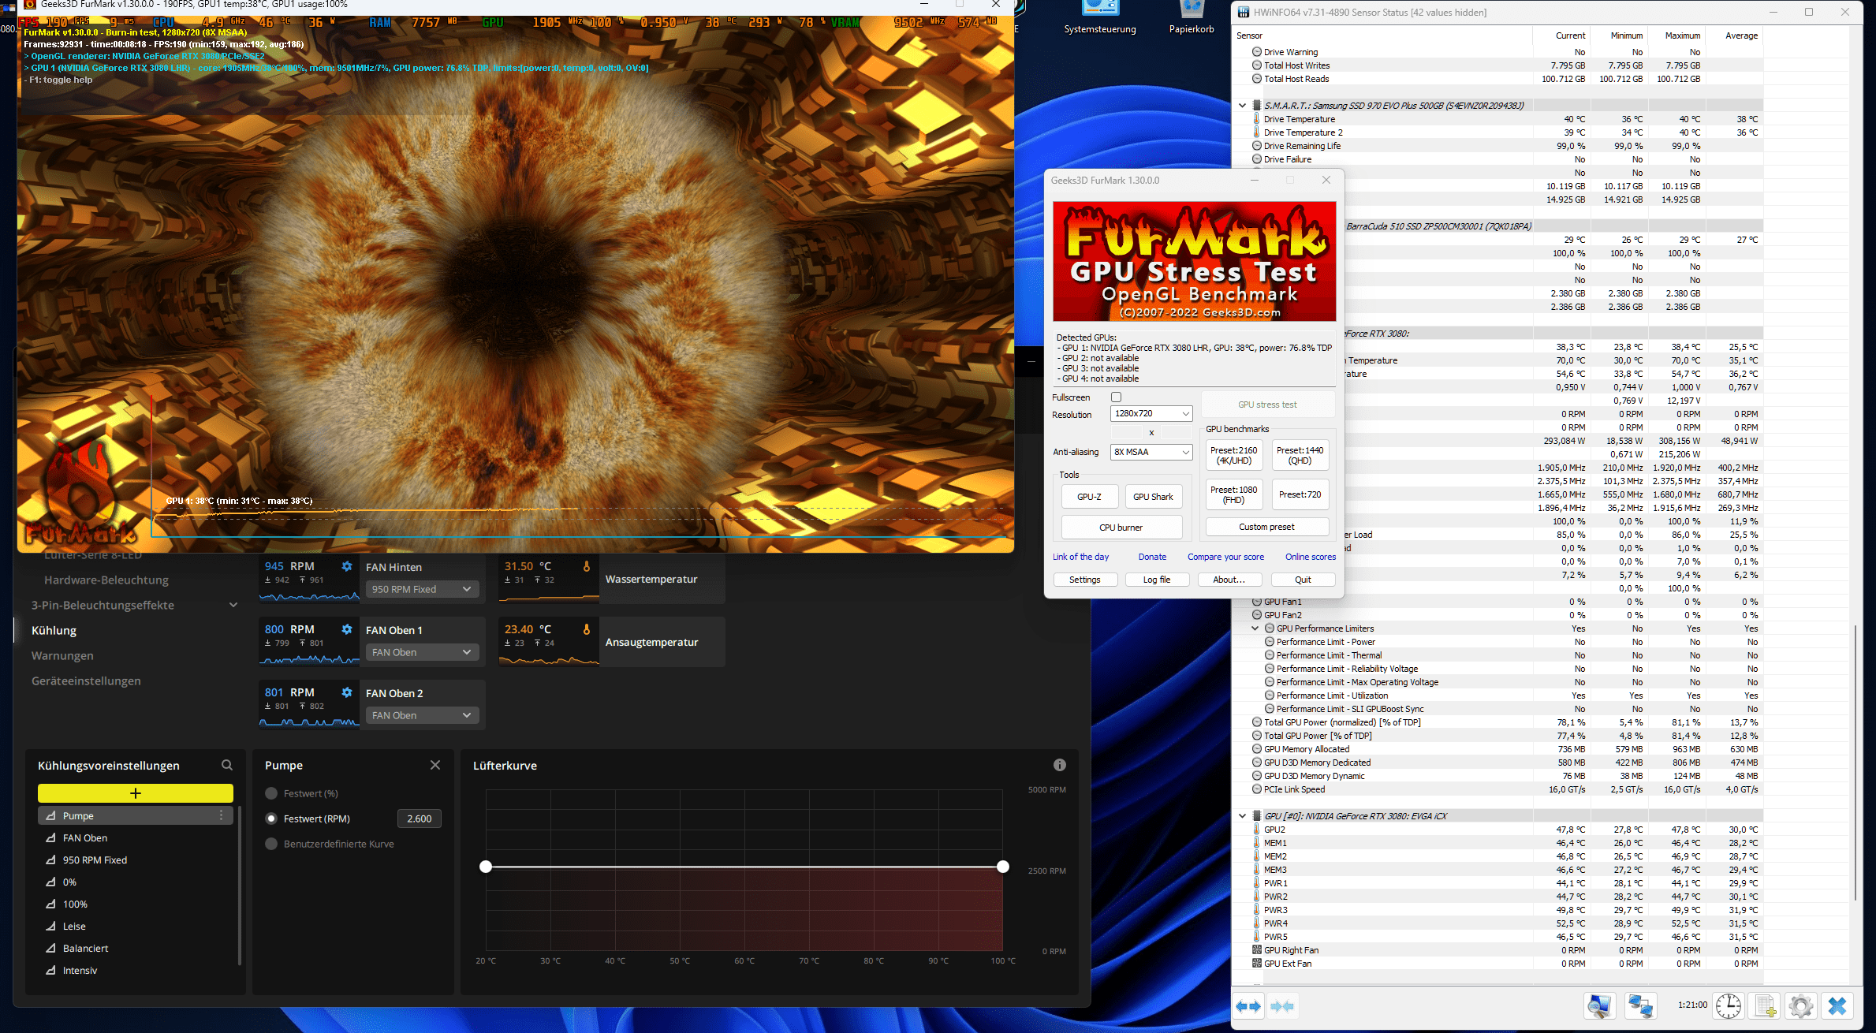Screen dimensions: 1876x1033
Task: Open Geräteeinstellungen sidebar section
Action: point(86,681)
